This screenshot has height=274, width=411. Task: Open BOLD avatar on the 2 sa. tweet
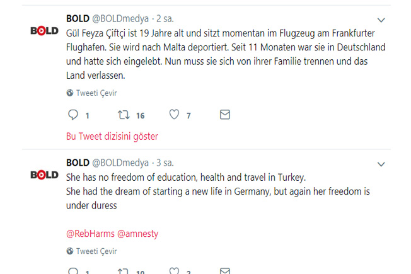click(x=44, y=31)
